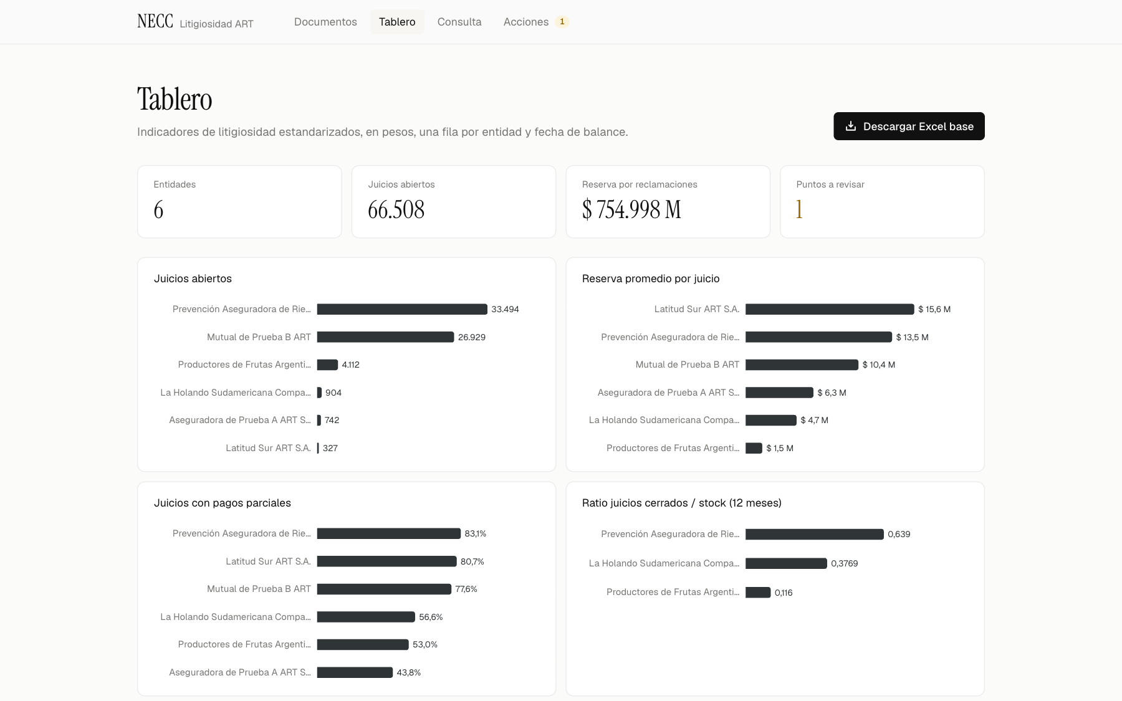Click the $ 13,5 M value label
This screenshot has height=701, width=1122.
pyautogui.click(x=912, y=337)
